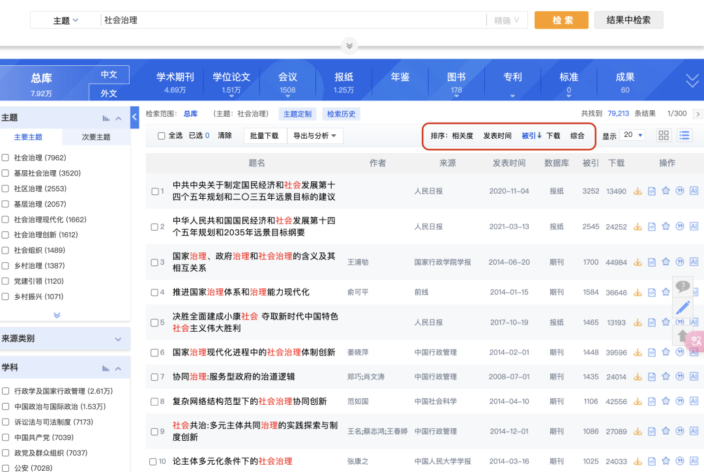The height and width of the screenshot is (472, 704).
Task: Collapse the 主题 filter section
Action: pos(119,118)
